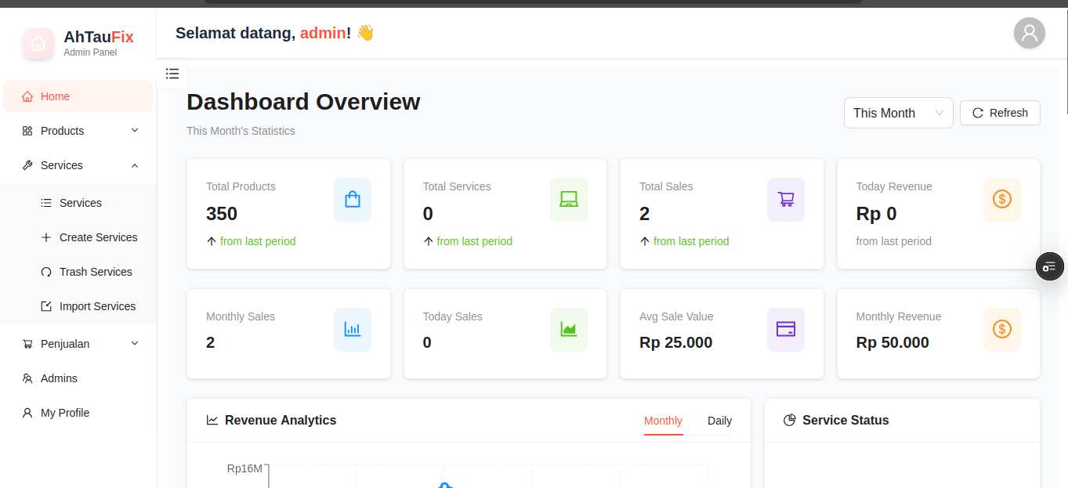1068x488 pixels.
Task: Switch to the Daily revenue tab
Action: [x=719, y=421]
